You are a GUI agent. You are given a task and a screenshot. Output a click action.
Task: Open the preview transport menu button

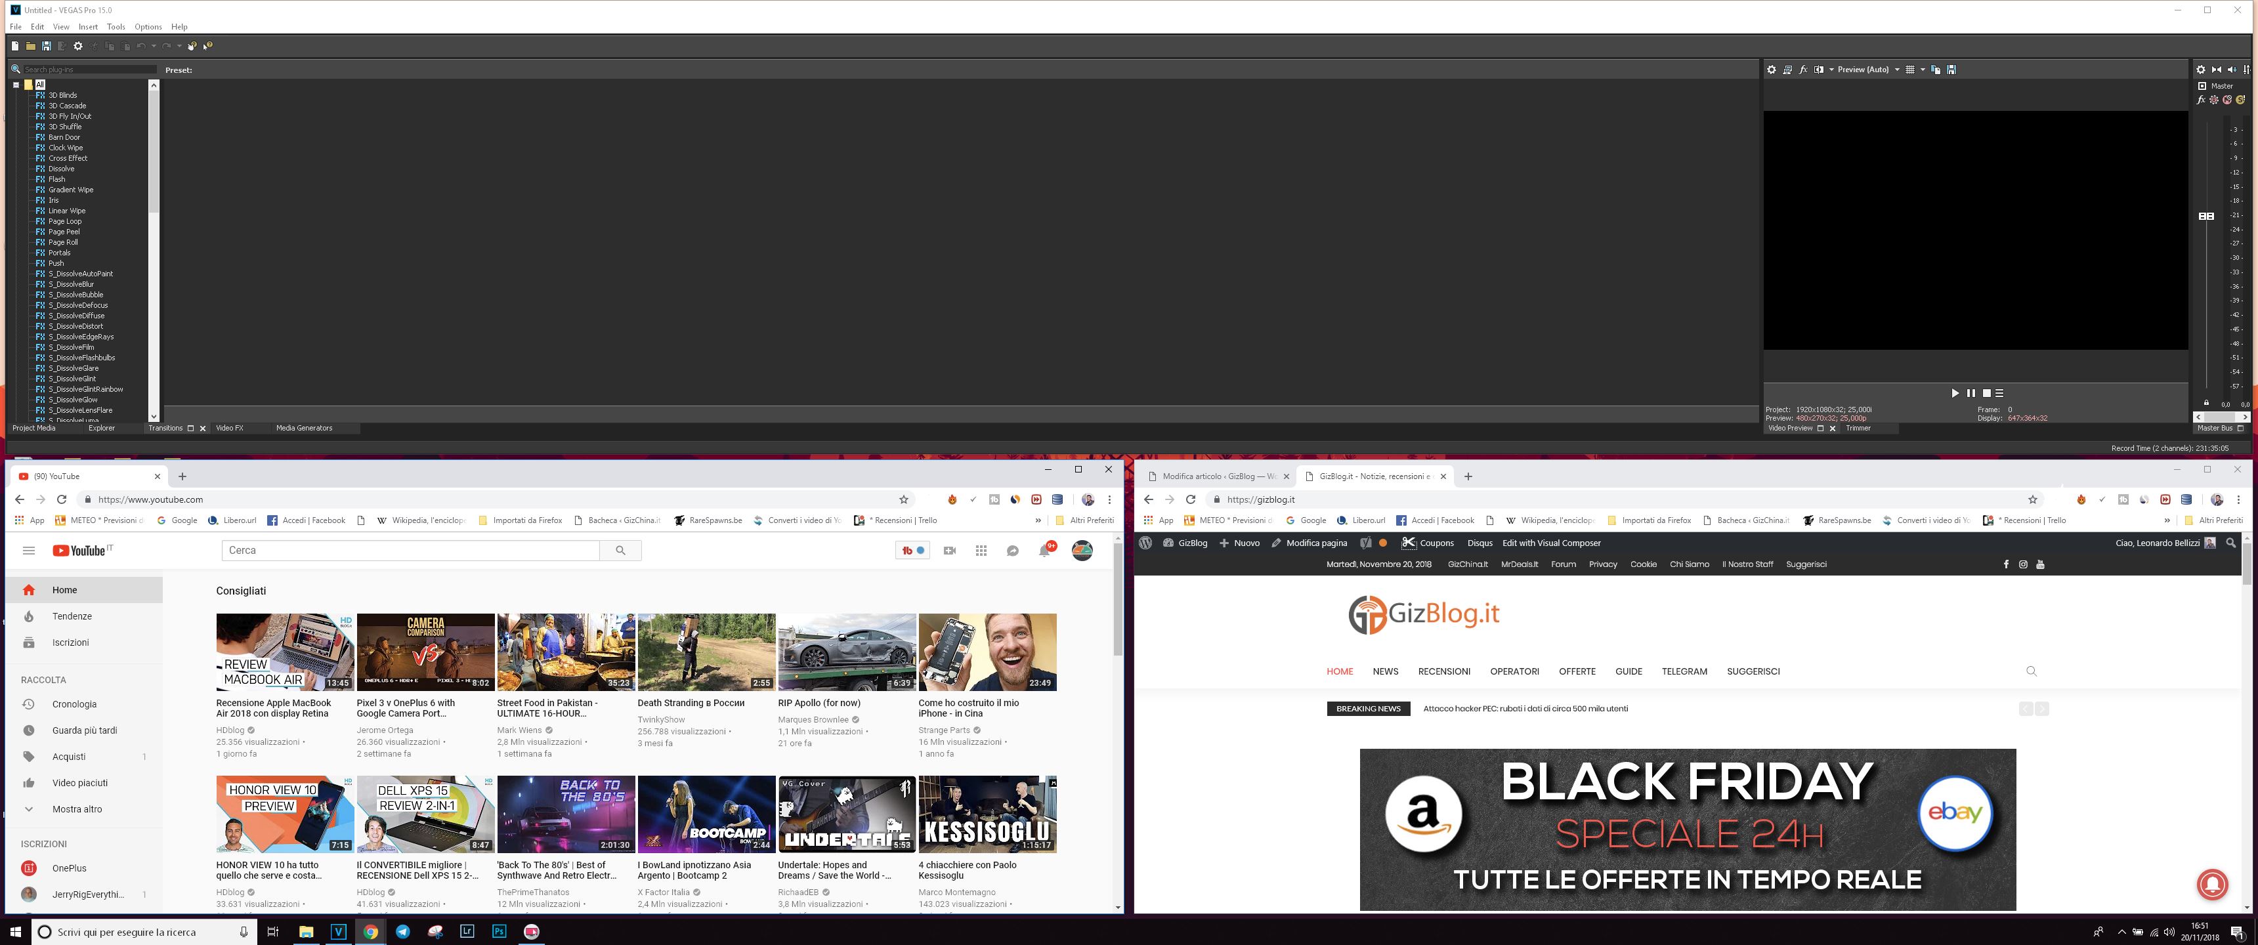pyautogui.click(x=1999, y=392)
